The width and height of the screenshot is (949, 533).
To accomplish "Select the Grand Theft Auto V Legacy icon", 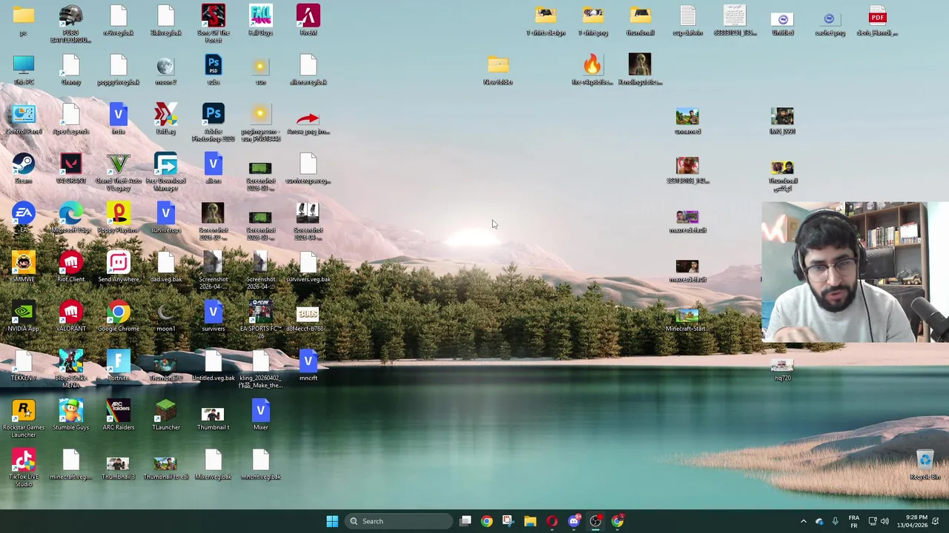I will 118,172.
